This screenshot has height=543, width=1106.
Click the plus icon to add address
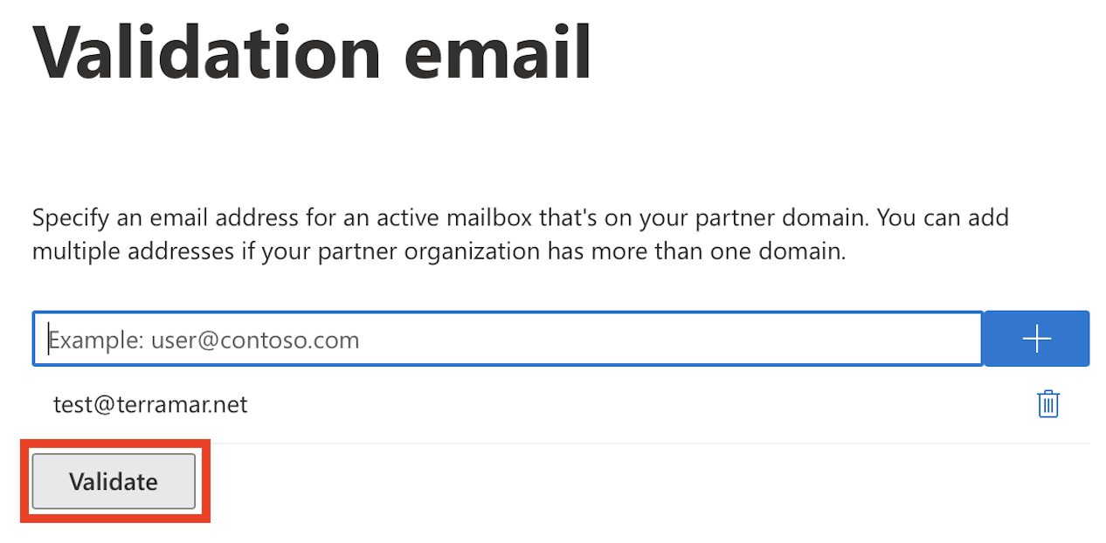pyautogui.click(x=1036, y=339)
